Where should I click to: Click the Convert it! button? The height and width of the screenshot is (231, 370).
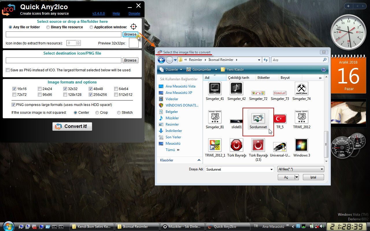pos(72,126)
